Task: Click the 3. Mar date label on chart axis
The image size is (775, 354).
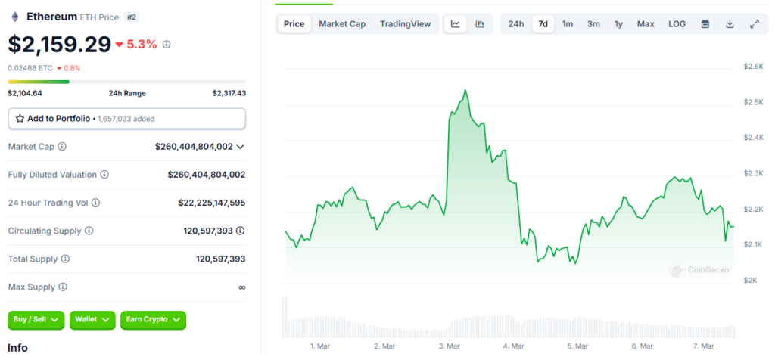Action: [450, 346]
